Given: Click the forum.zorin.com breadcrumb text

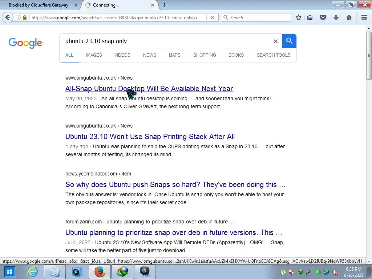Looking at the screenshot, I should 149,222.
